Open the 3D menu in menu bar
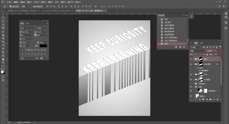Screen dimensions: 229x124 tap(57, 2)
